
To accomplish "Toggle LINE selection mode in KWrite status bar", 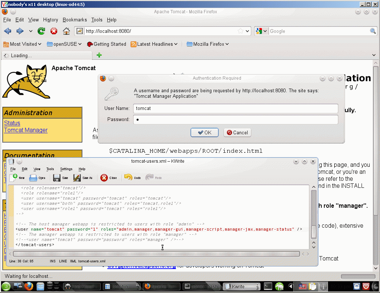I will click(x=63, y=261).
